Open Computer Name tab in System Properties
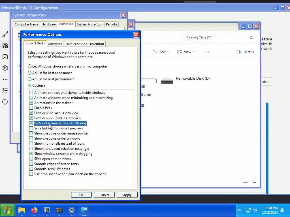290x217 pixels. [x=26, y=24]
